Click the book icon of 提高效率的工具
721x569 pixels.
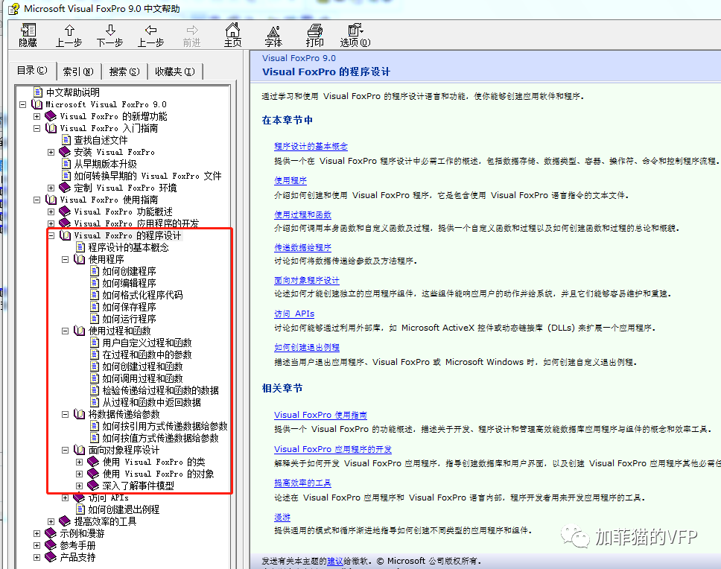[65, 521]
